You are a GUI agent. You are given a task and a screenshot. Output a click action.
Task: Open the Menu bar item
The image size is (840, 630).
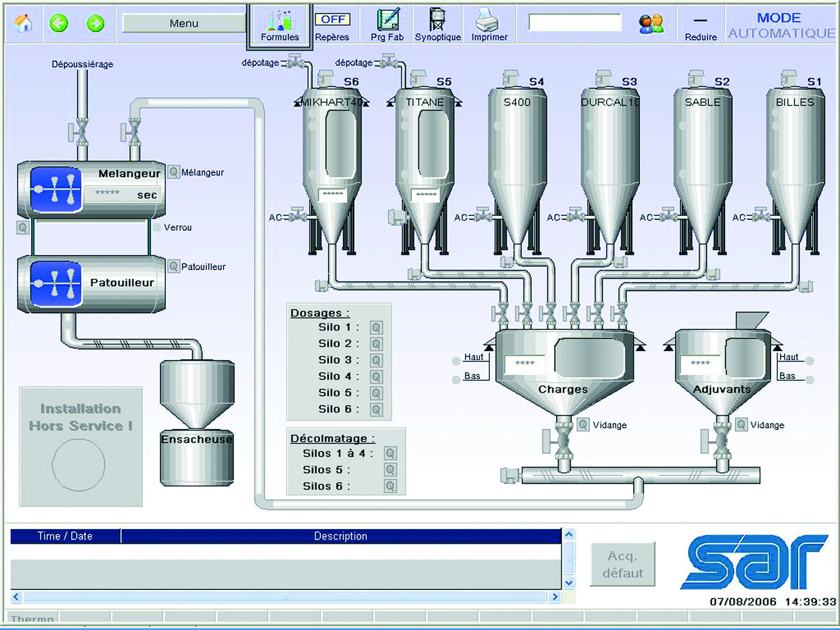(x=183, y=22)
